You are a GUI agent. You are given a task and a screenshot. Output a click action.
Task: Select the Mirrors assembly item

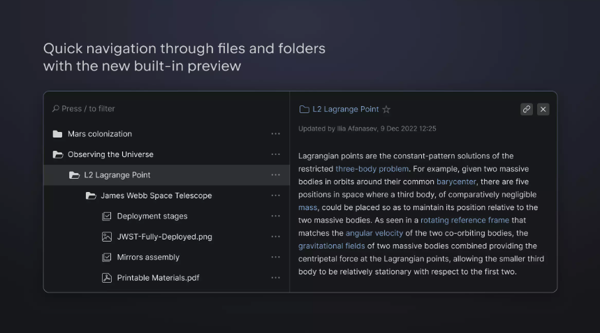coord(148,257)
